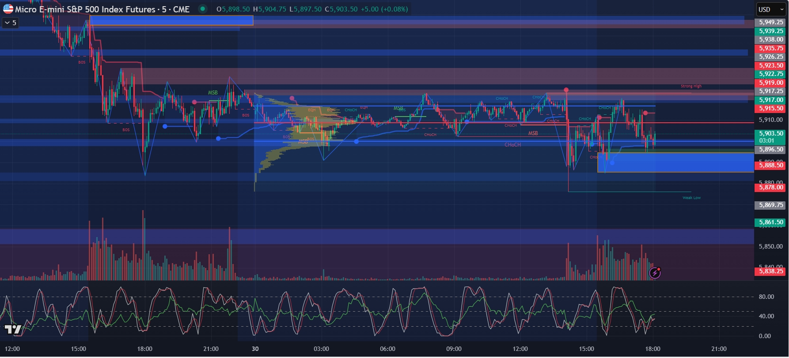Image resolution: width=789 pixels, height=358 pixels.
Task: Click the green 5,917.00 price label
Action: 771,100
